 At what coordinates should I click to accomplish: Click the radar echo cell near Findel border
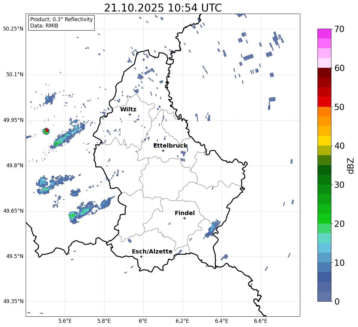[213, 228]
